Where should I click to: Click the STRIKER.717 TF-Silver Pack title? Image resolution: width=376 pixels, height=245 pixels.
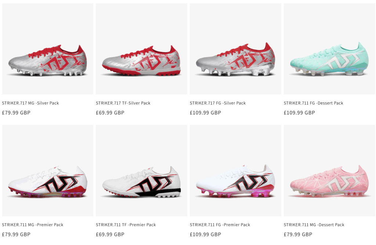[123, 103]
